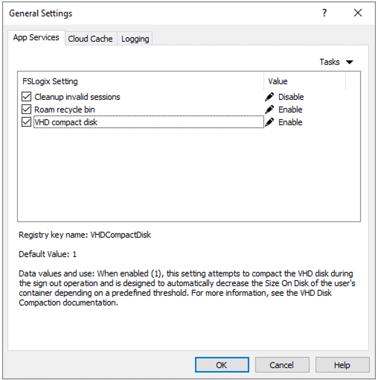Close the General Settings dialog
This screenshot has height=380, width=378.
point(358,13)
